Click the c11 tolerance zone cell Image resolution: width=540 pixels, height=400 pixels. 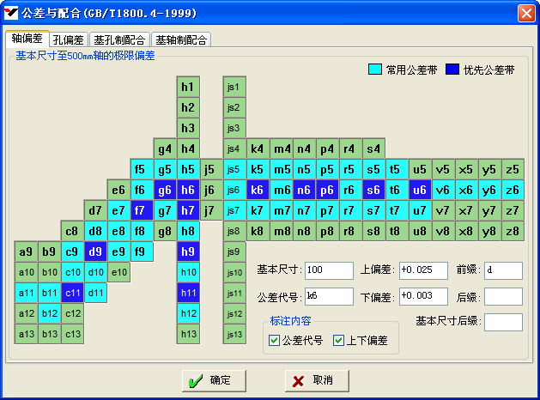point(72,293)
